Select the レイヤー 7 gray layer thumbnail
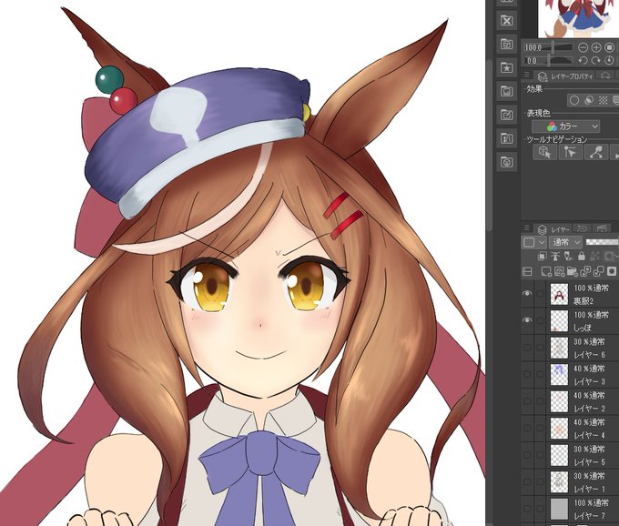This screenshot has width=619, height=526. click(559, 509)
